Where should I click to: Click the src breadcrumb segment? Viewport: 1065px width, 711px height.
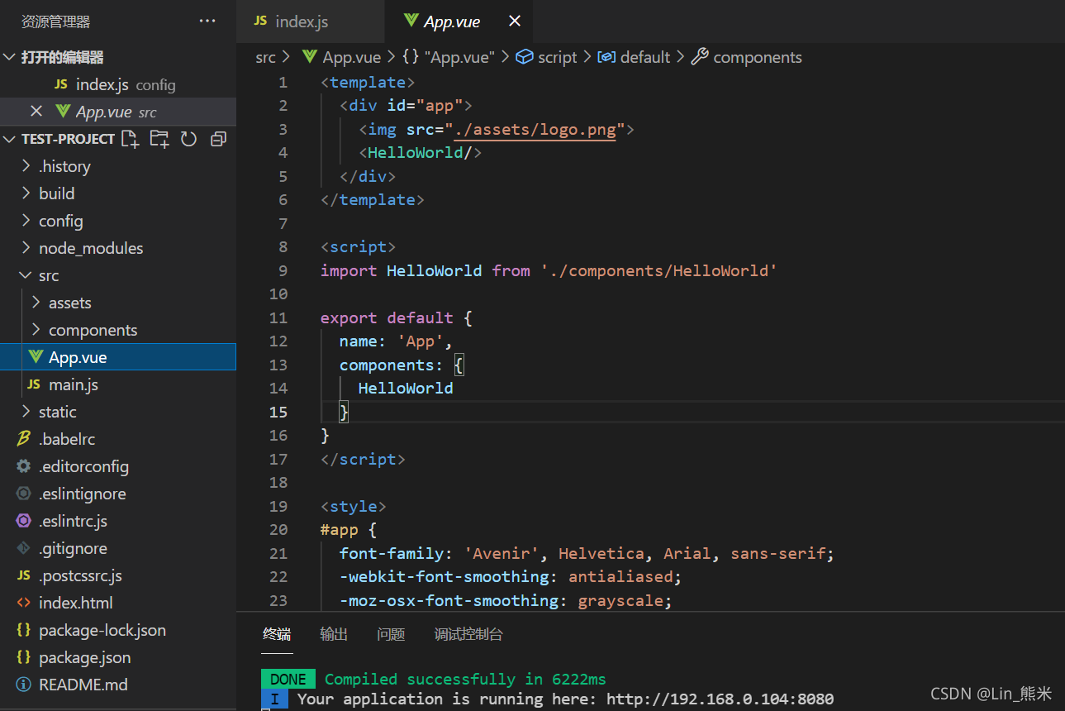point(265,57)
